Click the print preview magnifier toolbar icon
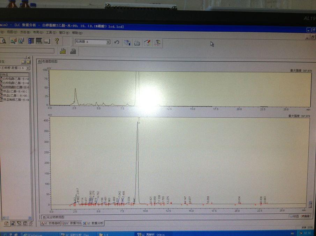Screen dimensions: 316x236 point(3,41)
